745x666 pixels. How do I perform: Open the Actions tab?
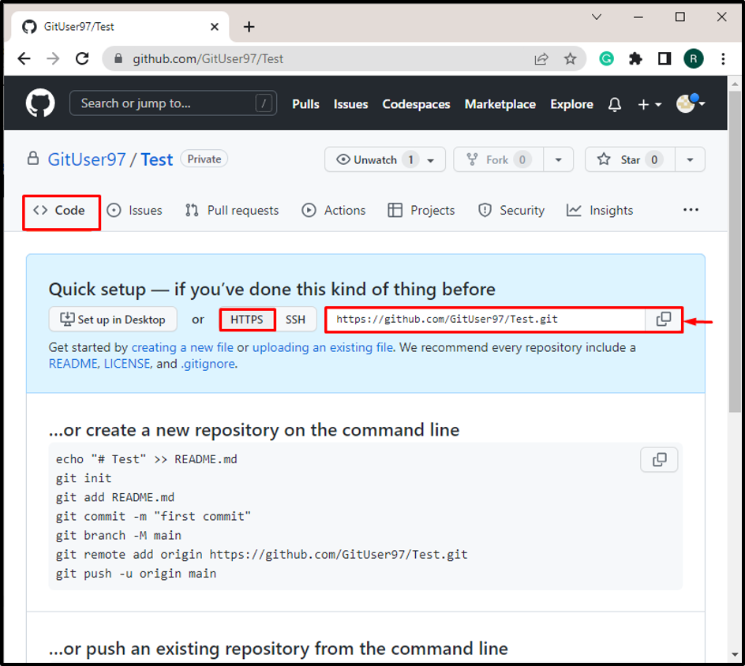tap(333, 210)
